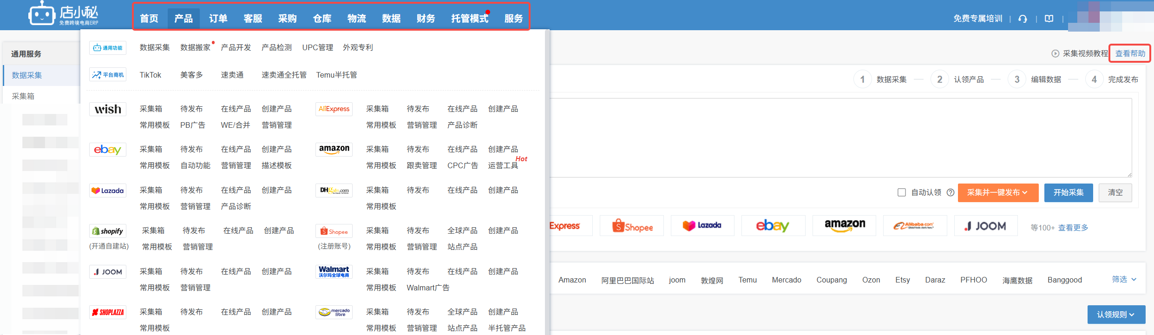Image resolution: width=1154 pixels, height=335 pixels.
Task: Click the Walmart logo
Action: click(x=334, y=272)
